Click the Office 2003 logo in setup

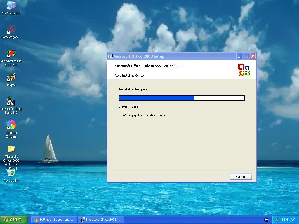[x=244, y=70]
